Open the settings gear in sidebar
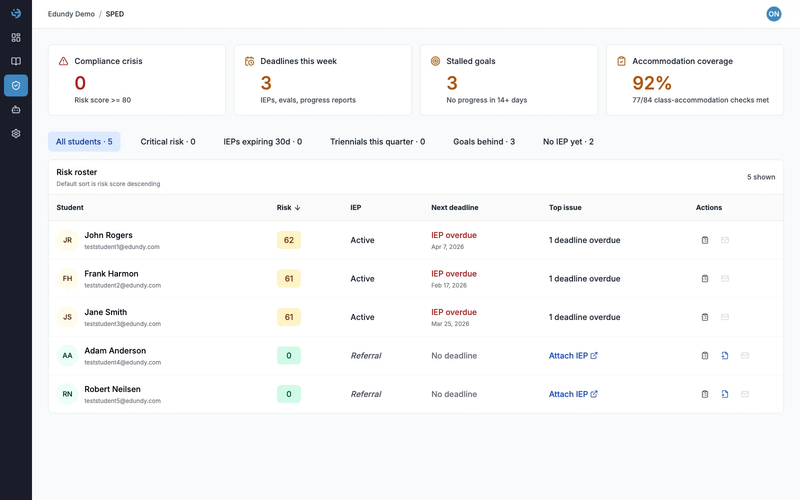The width and height of the screenshot is (800, 500). point(16,133)
